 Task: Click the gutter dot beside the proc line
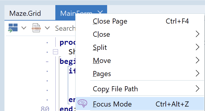[47, 43]
